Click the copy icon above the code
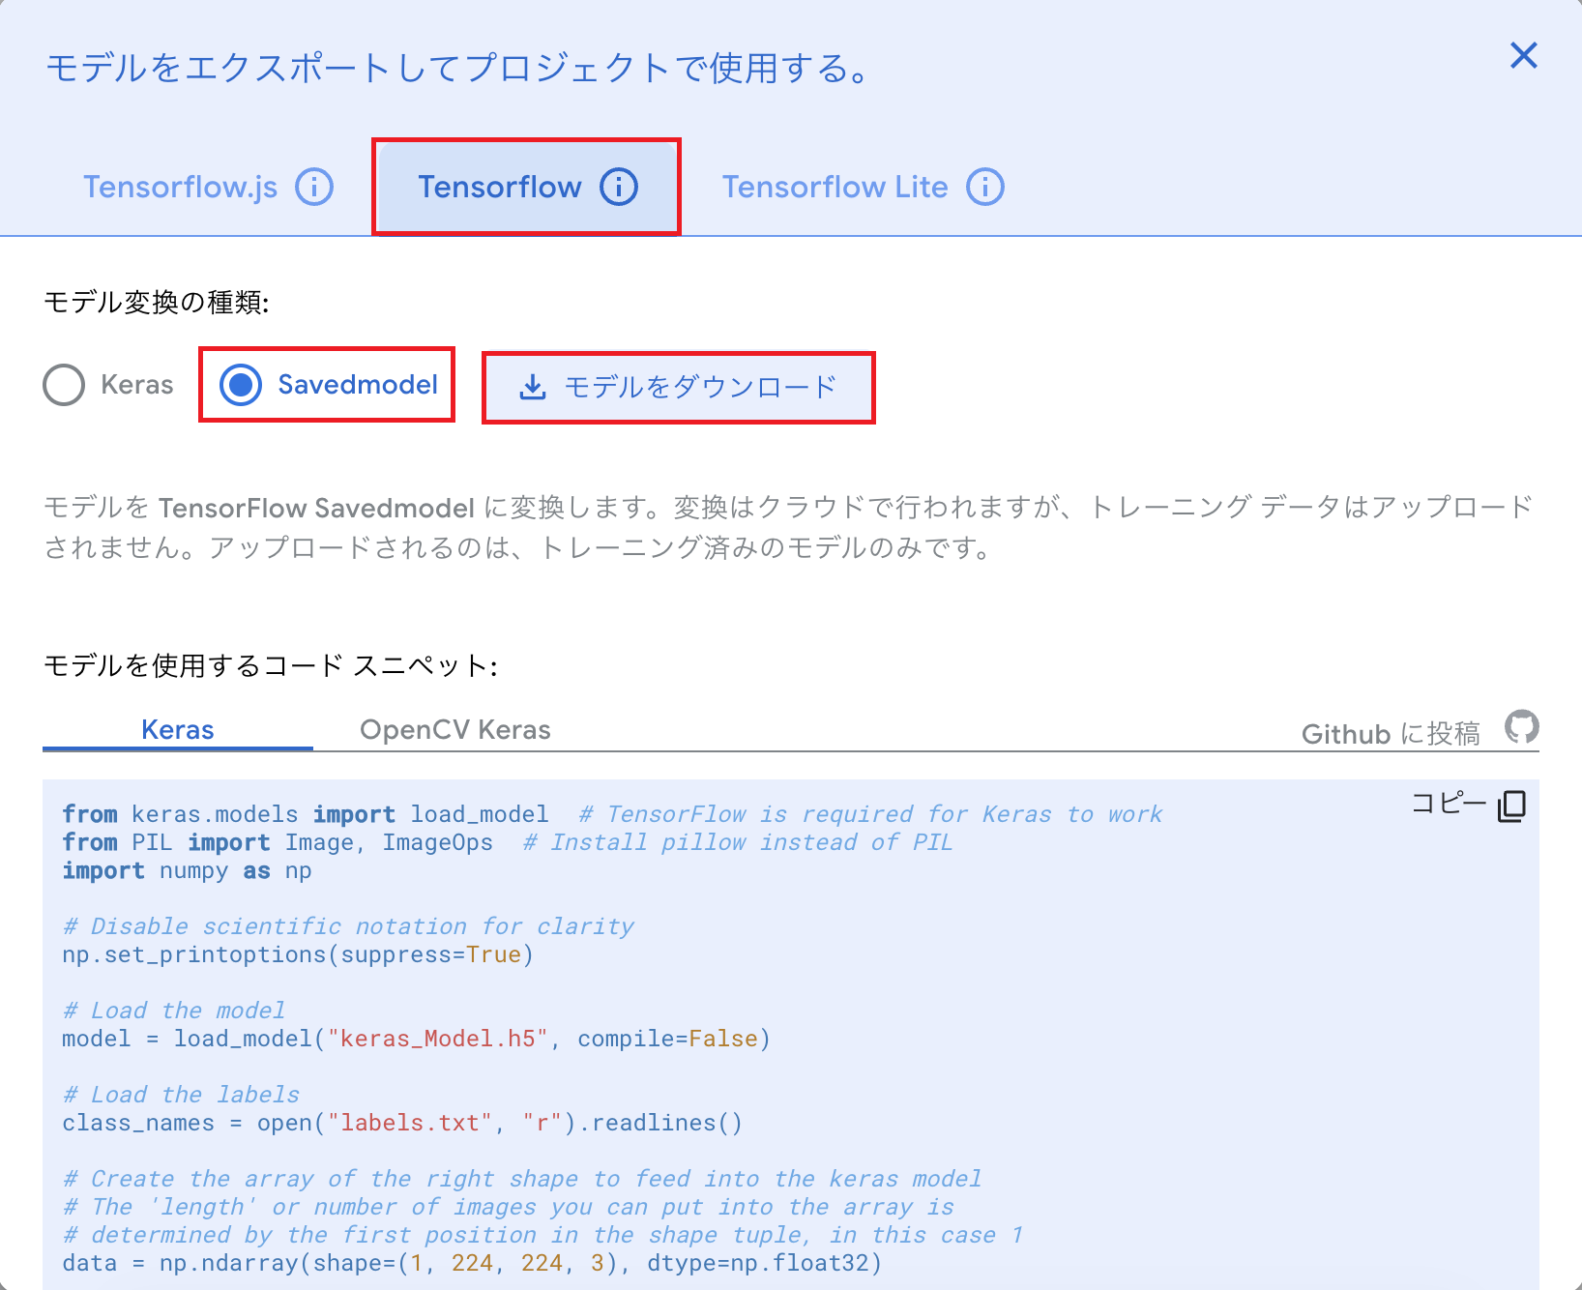Screen dimensions: 1582x1290 click(1511, 806)
